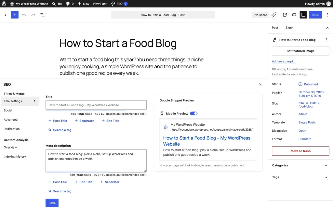View comments bubble in admin bar

click(70, 4)
